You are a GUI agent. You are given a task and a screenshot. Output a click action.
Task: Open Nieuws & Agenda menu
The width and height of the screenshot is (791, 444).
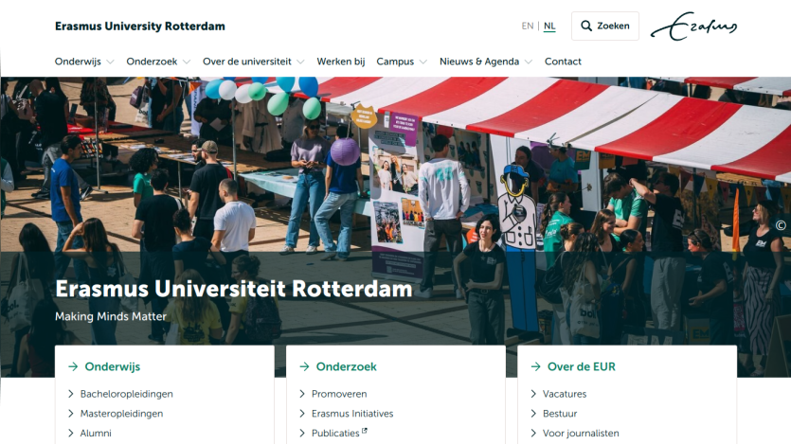click(x=479, y=62)
